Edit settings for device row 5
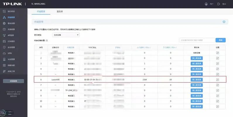Screen dimensions: 233x117 pyautogui.click(x=217, y=74)
